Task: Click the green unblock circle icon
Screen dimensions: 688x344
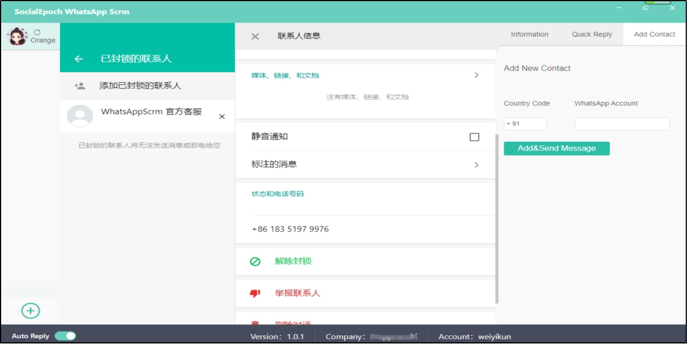Action: (x=255, y=261)
